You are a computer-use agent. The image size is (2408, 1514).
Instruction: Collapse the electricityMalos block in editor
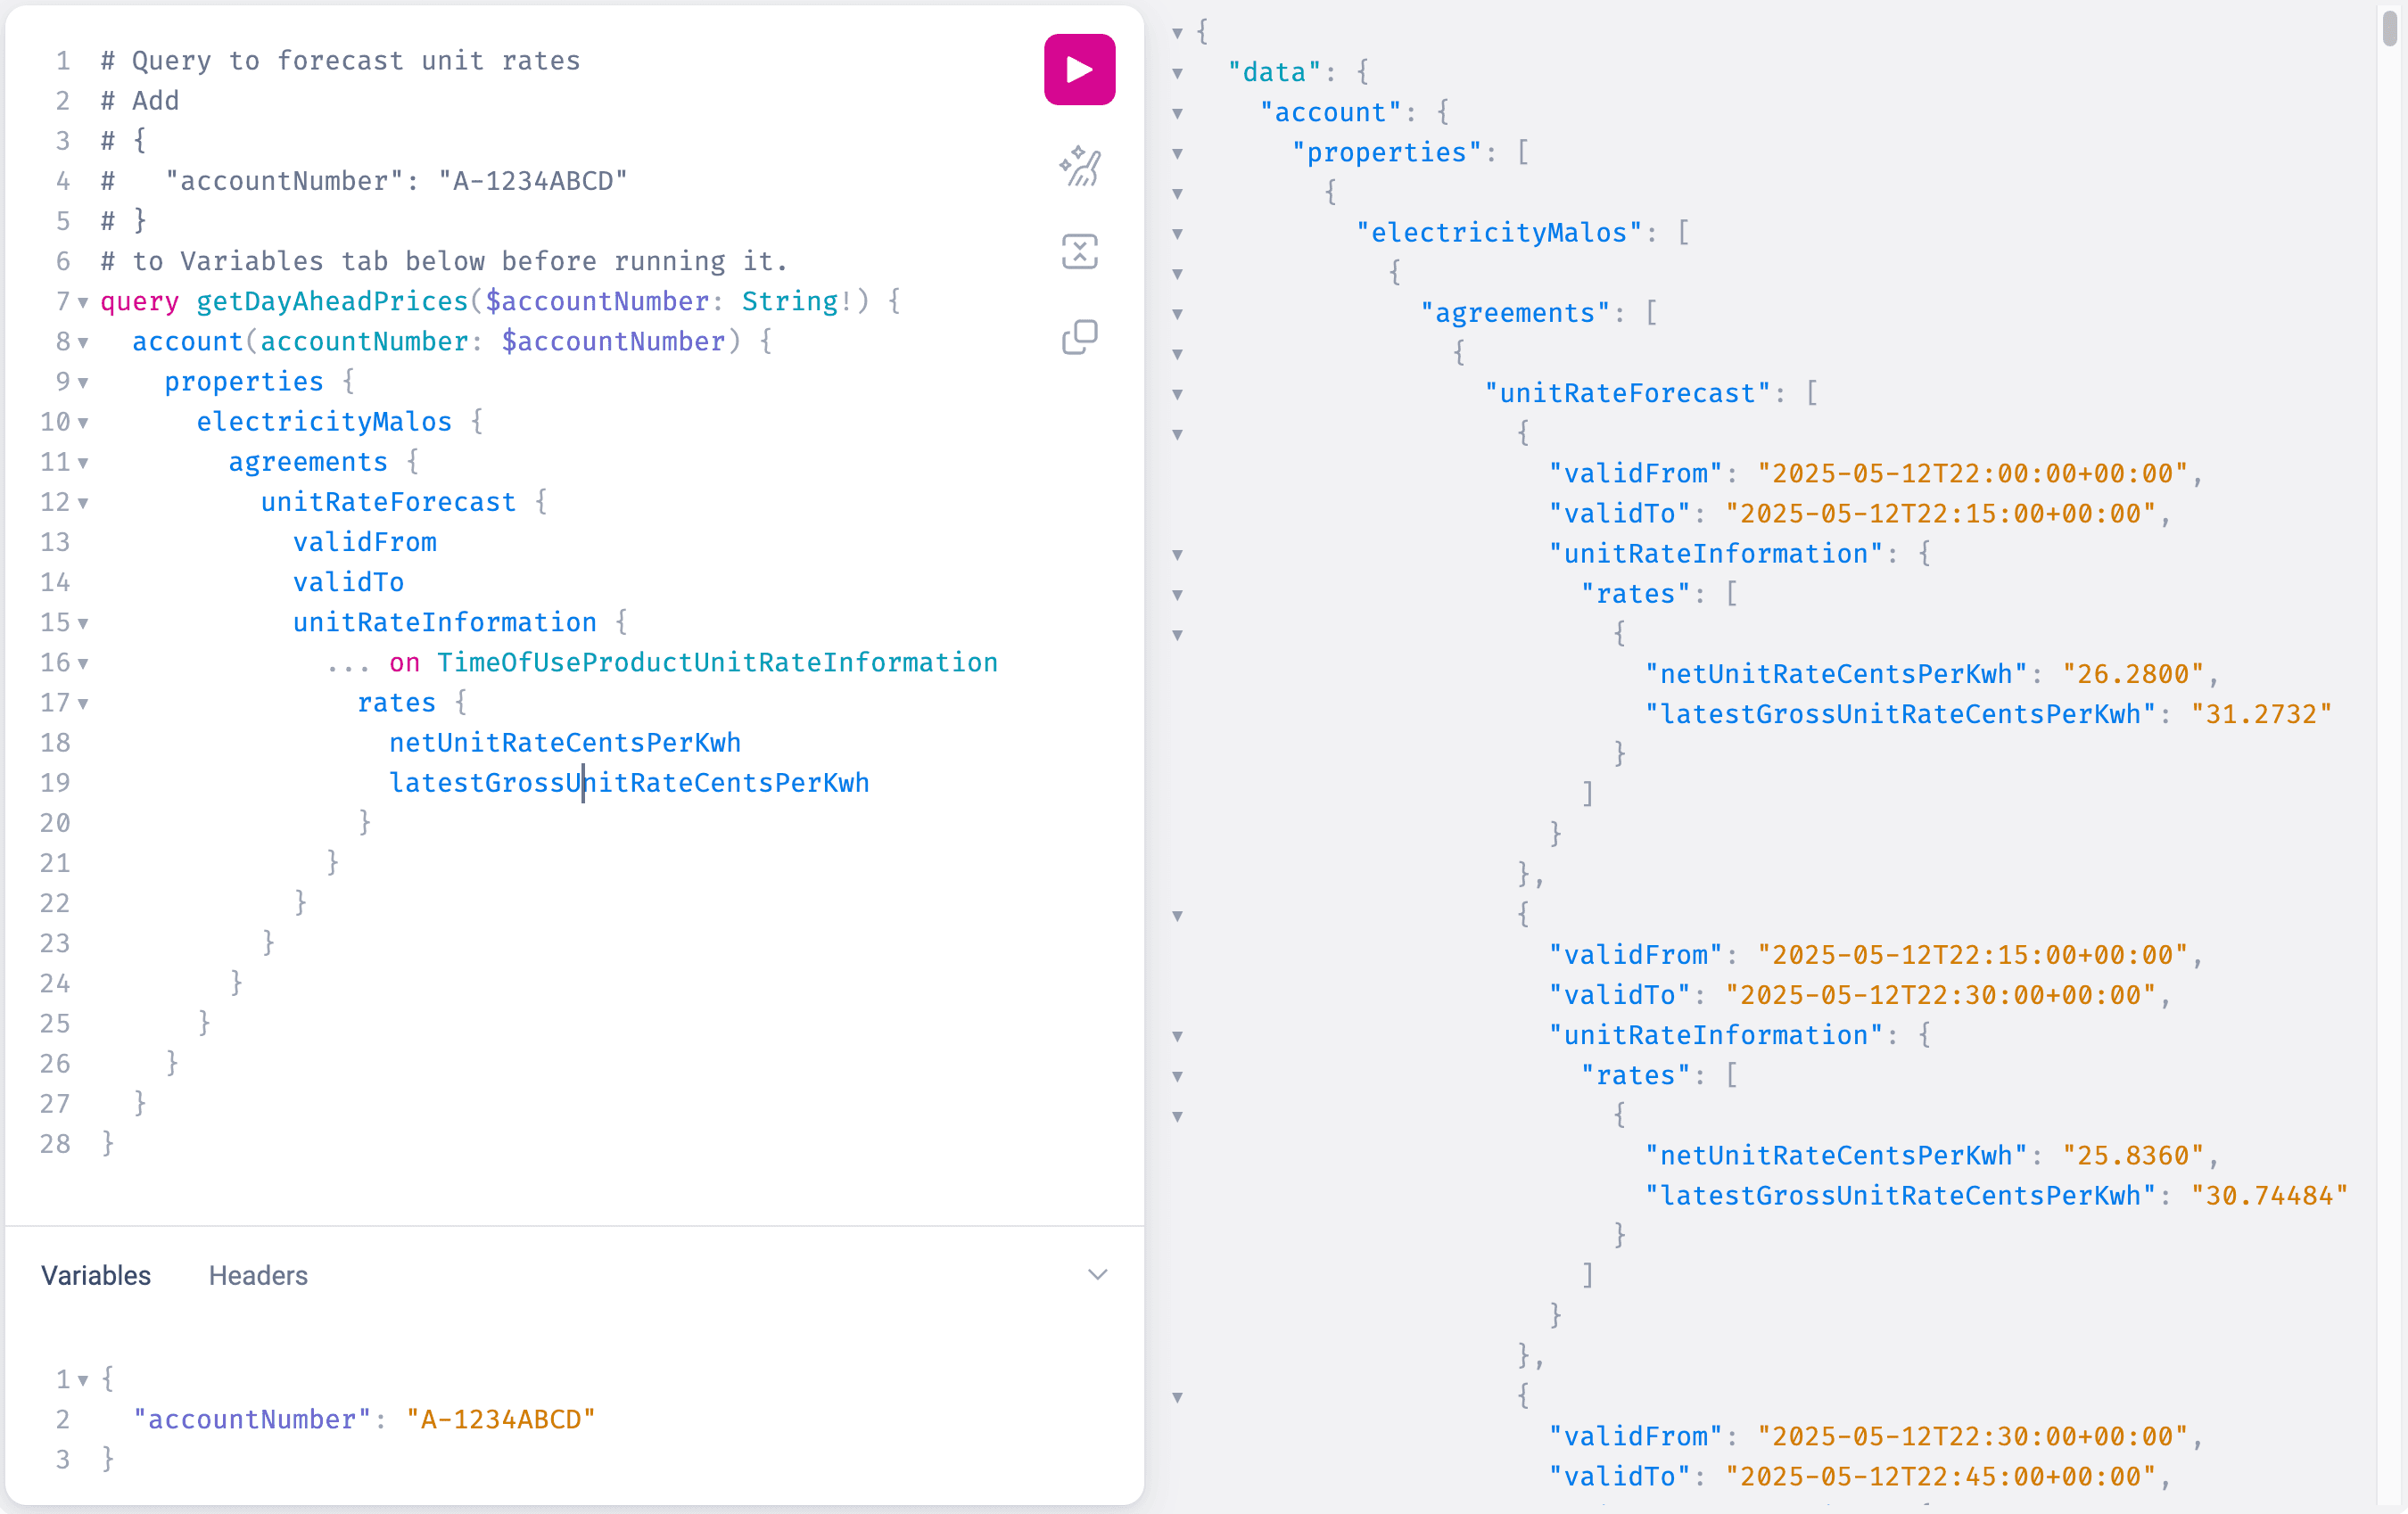[83, 423]
